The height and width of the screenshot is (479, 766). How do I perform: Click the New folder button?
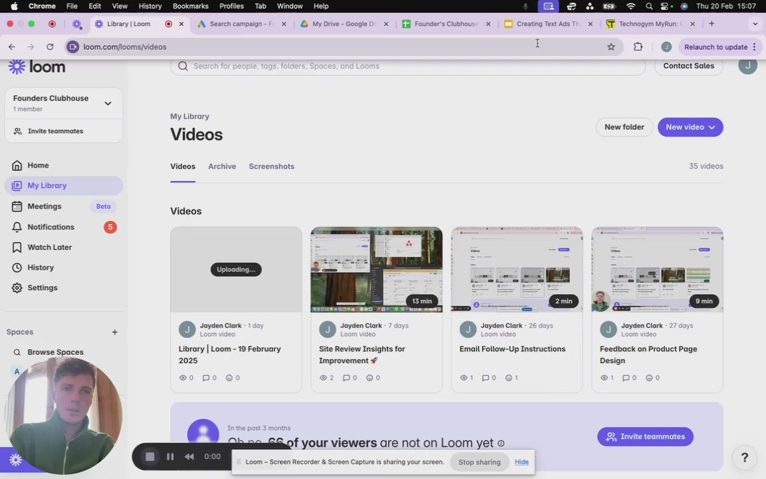tap(624, 127)
